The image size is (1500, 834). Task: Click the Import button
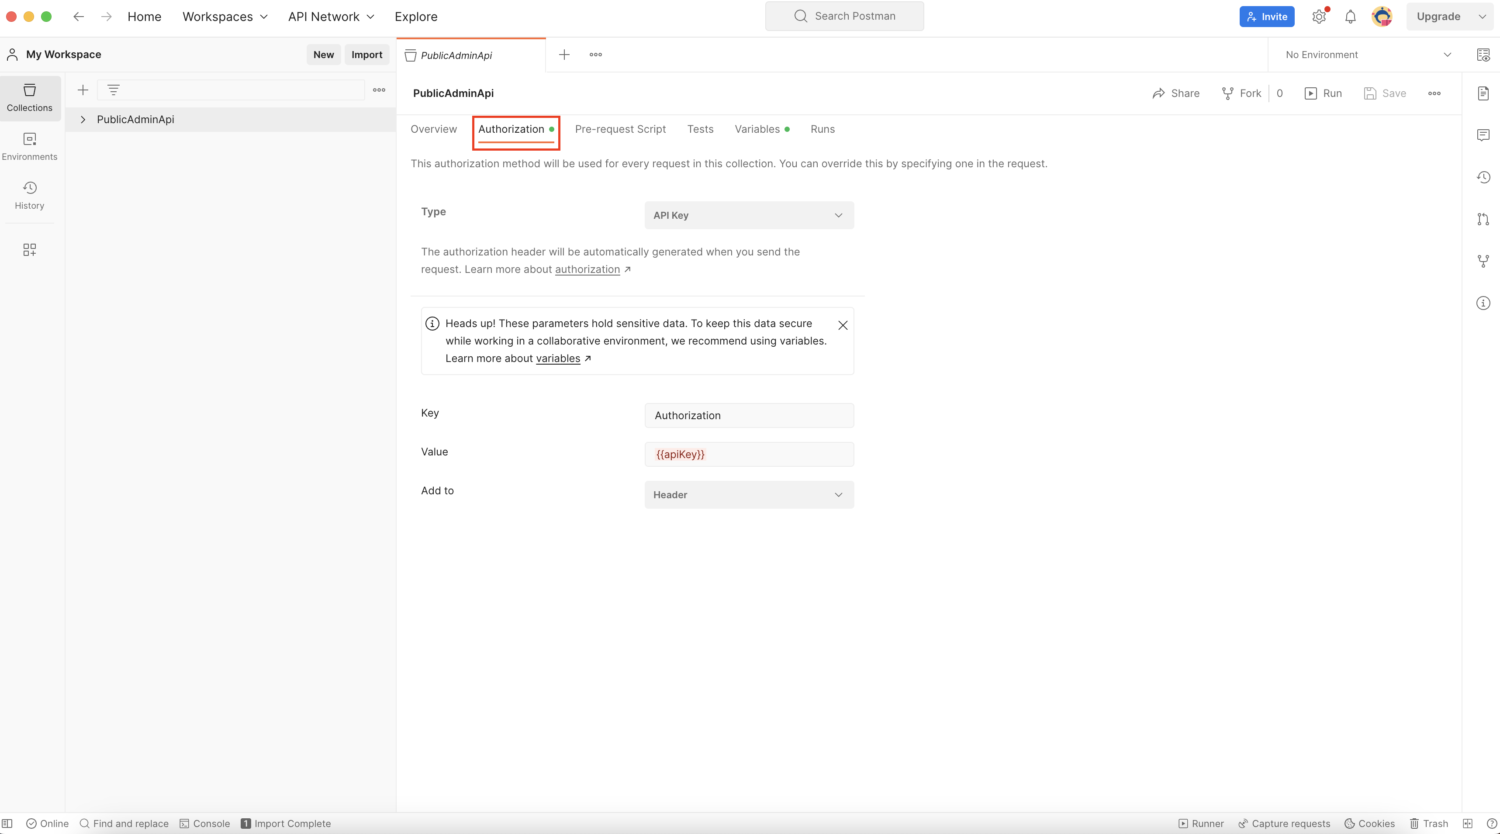point(367,55)
